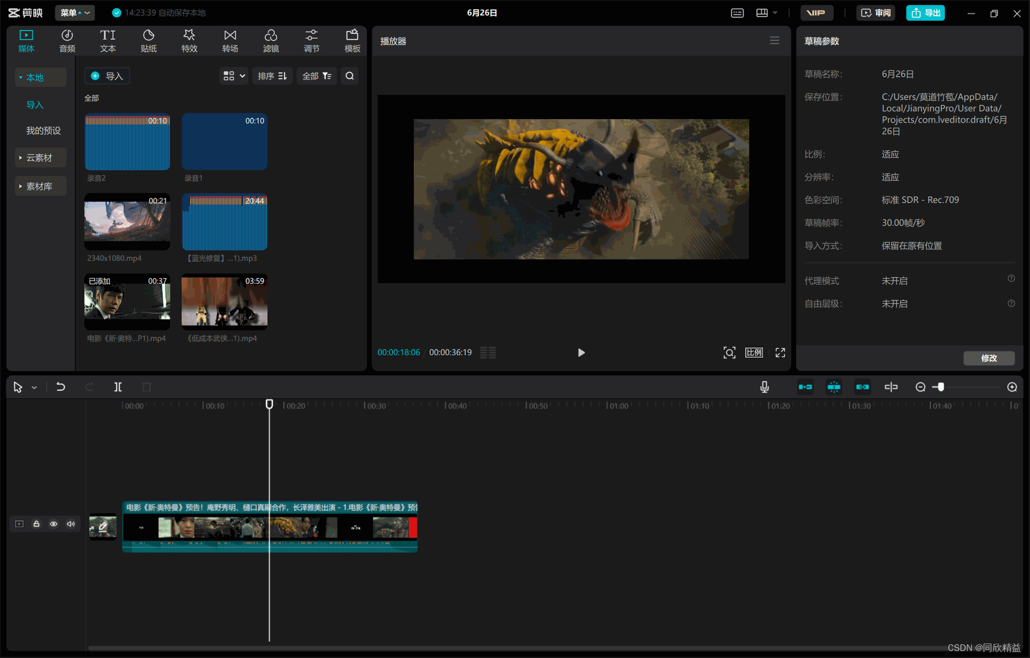Click the redo icon
The width and height of the screenshot is (1030, 658).
[90, 387]
